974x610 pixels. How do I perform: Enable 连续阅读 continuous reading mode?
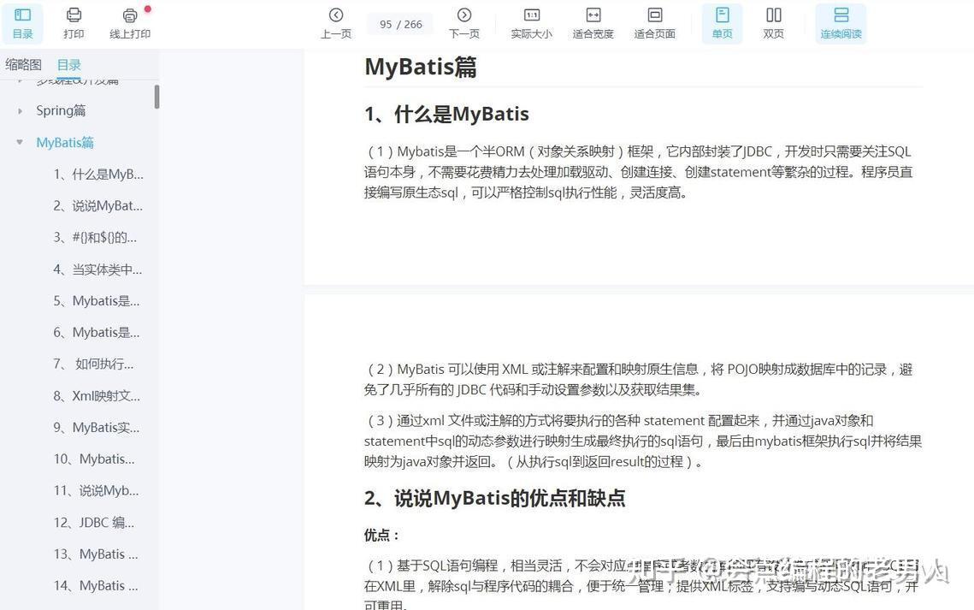841,22
